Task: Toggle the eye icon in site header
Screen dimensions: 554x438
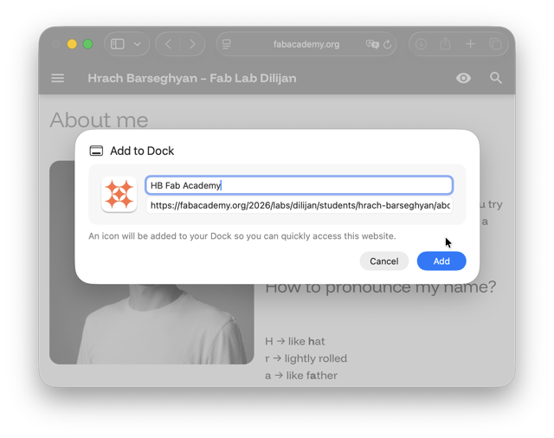Action: point(463,78)
